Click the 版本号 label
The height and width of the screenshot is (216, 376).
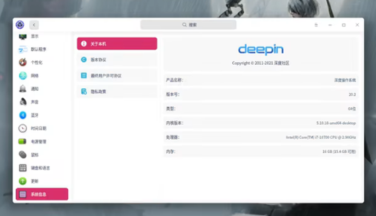[173, 94]
